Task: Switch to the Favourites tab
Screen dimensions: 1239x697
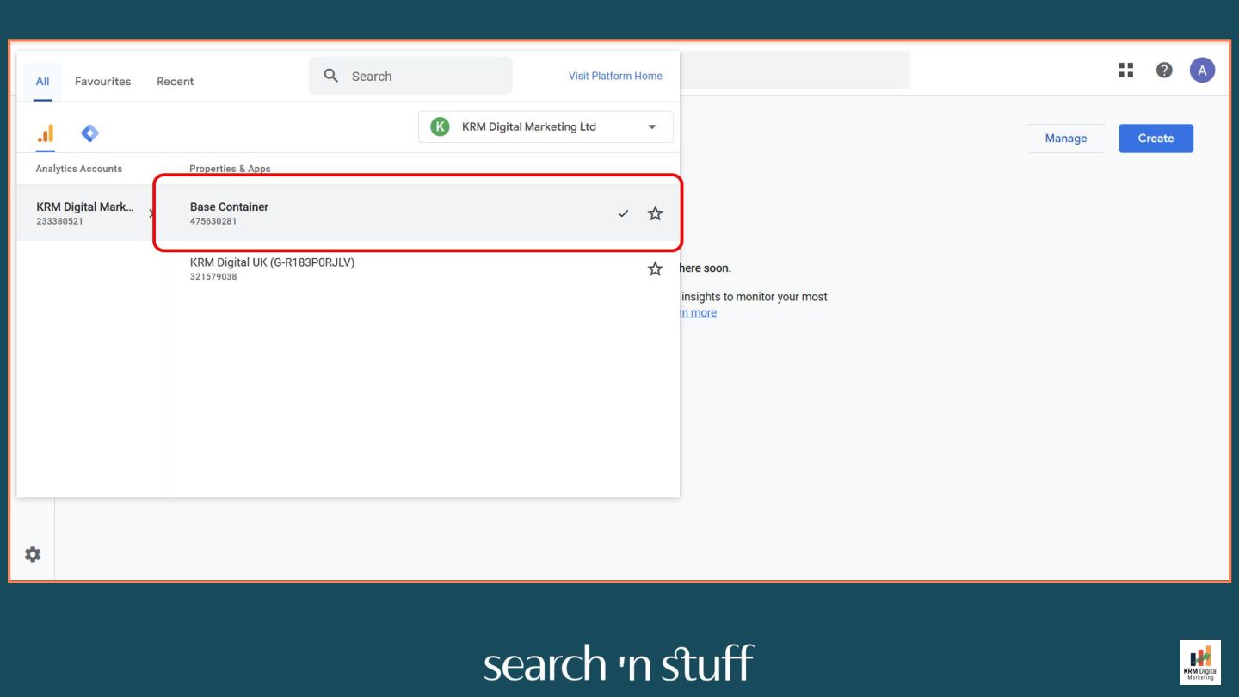Action: [103, 82]
